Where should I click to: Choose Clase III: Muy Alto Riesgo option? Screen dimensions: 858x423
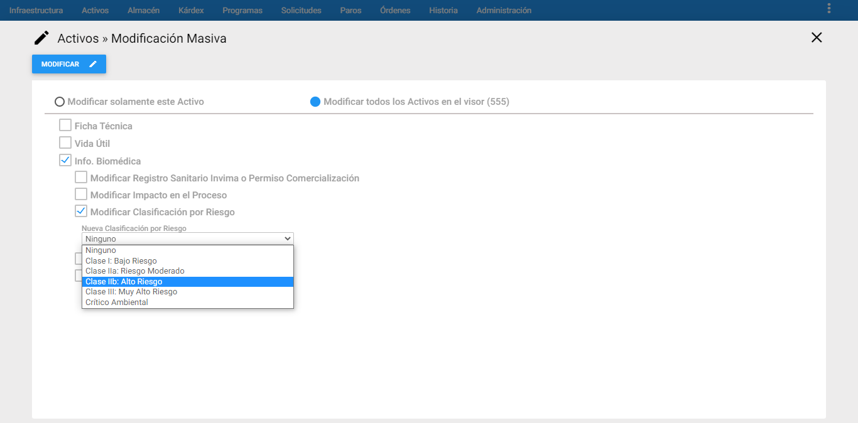tap(187, 292)
